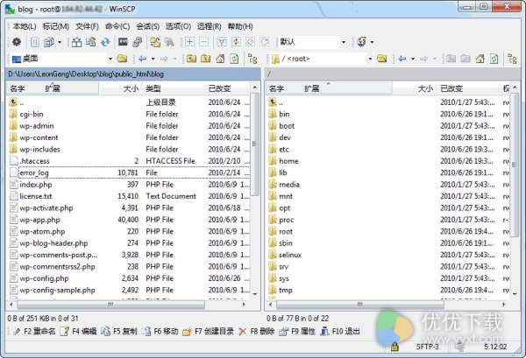
Task: Click the Unselect Files minus icon
Action: [203, 42]
